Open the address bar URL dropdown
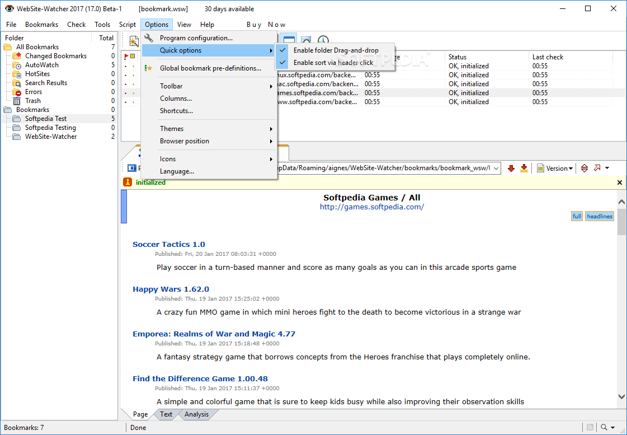The image size is (627, 435). [x=496, y=169]
